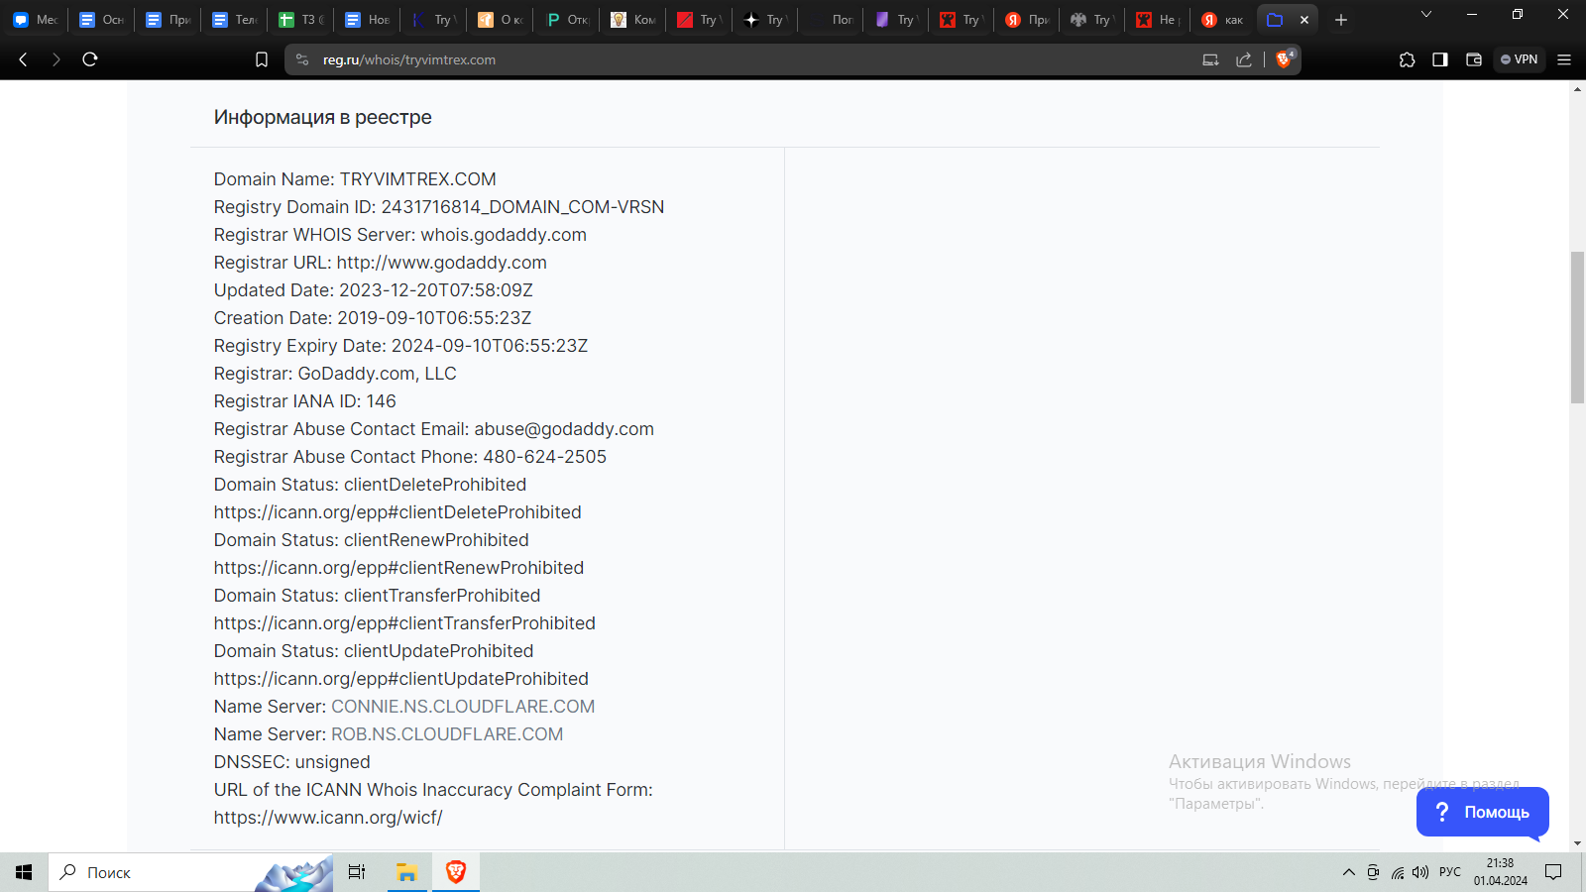Screen dimensions: 1586x892
Task: Click 'Registrar IANA ID: 146' line
Action: coord(305,401)
